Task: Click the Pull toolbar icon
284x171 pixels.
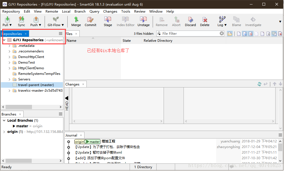Action: click(x=7, y=20)
